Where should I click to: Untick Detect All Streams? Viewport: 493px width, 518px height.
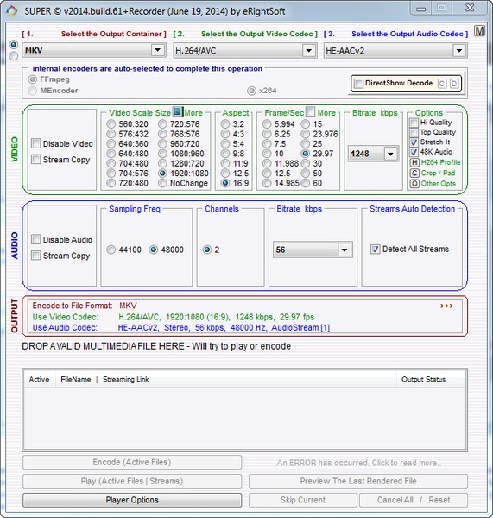375,249
